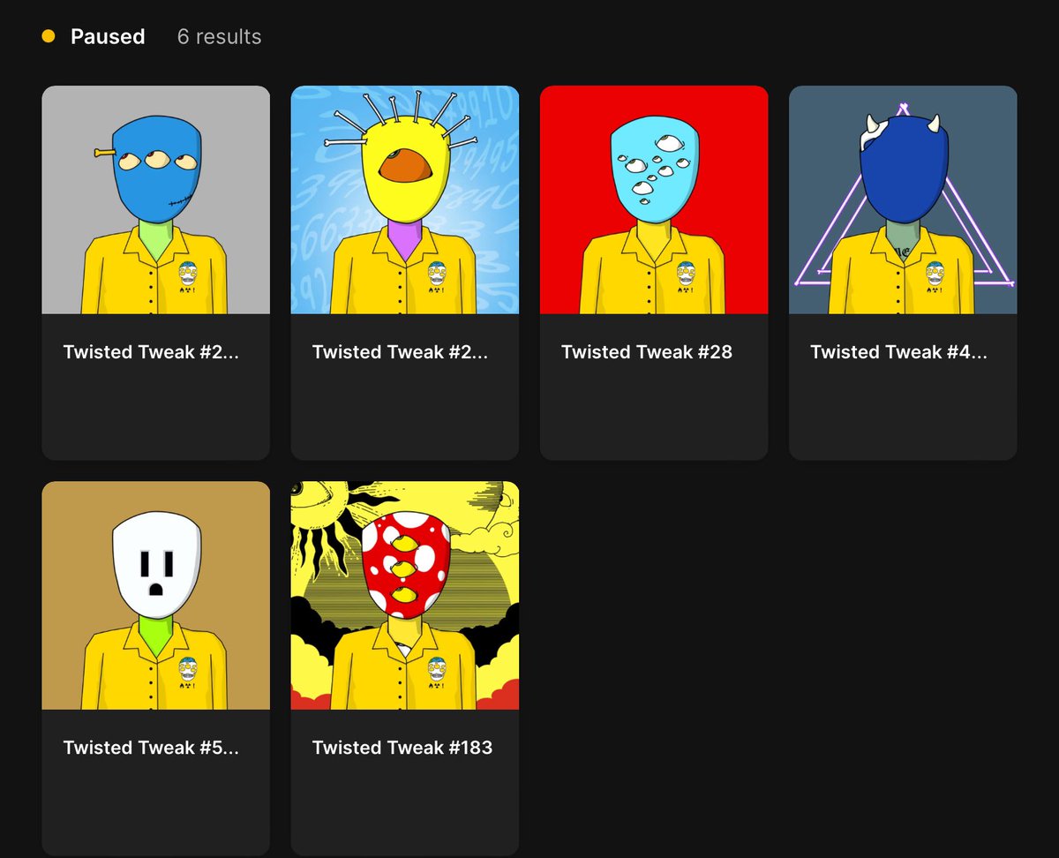The width and height of the screenshot is (1059, 858).
Task: Click the 'Twisted Tweak #183' title
Action: pos(402,748)
